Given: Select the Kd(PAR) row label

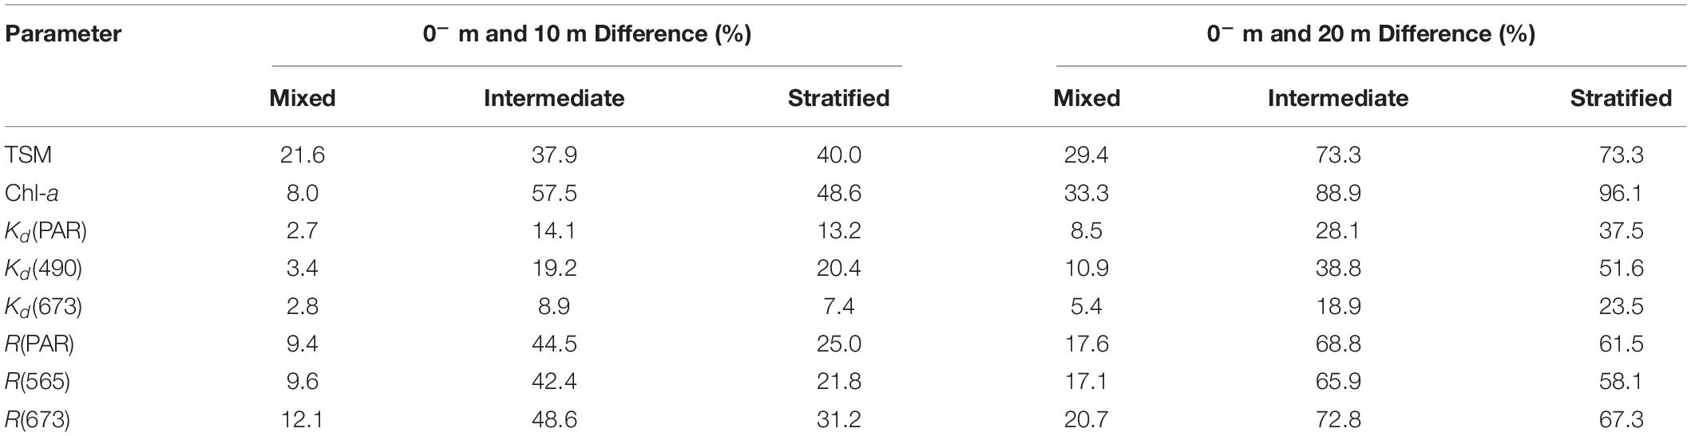Looking at the screenshot, I should [x=46, y=231].
